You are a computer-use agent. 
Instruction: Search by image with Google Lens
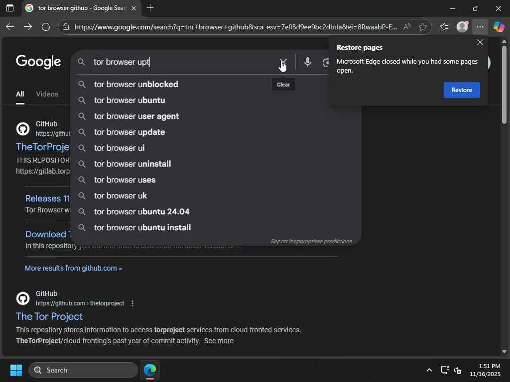[326, 62]
